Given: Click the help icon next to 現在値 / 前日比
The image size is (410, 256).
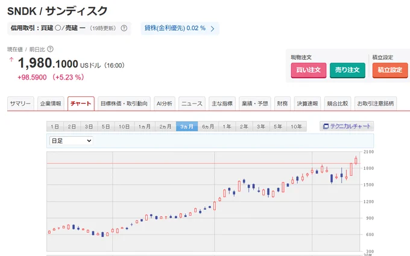Looking at the screenshot, I should point(50,49).
